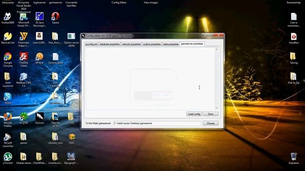Select the main.1340 file icon
305x171 pixels.
40,37
